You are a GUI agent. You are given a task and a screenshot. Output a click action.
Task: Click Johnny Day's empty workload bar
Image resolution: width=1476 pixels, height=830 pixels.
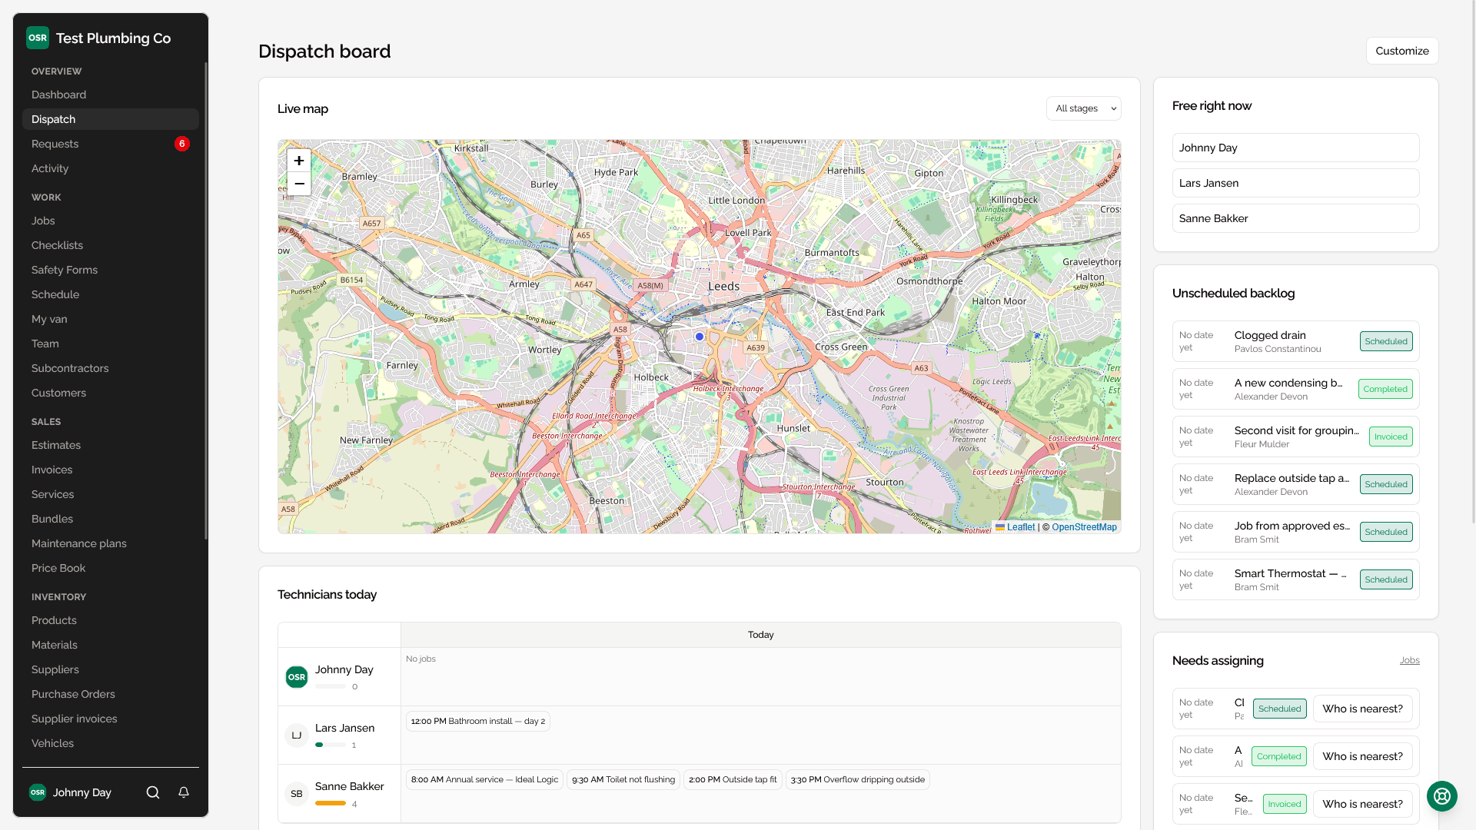[331, 686]
